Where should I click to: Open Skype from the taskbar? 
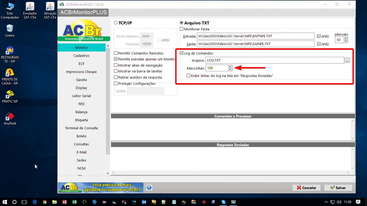(x=224, y=202)
